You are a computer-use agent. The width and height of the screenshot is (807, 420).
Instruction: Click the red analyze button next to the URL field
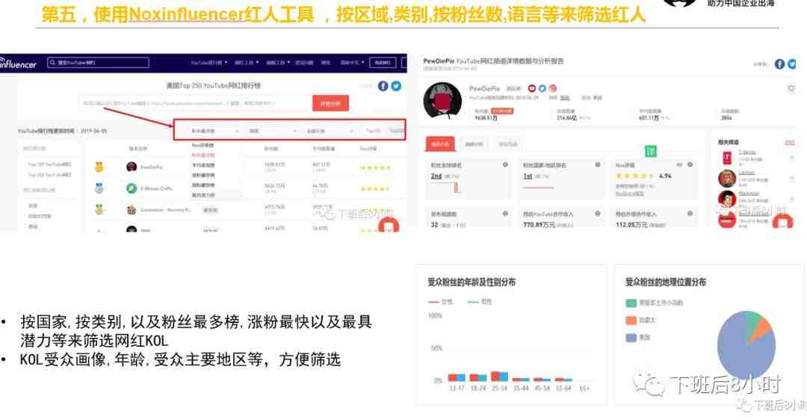[x=330, y=103]
